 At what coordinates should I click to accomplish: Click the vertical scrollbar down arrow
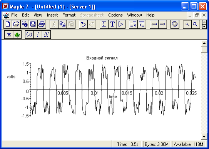click(204, 136)
